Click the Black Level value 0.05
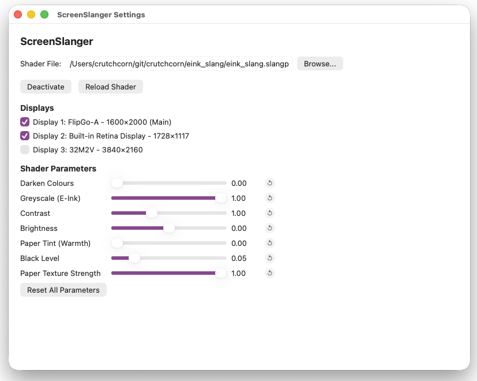The width and height of the screenshot is (477, 381). 239,258
